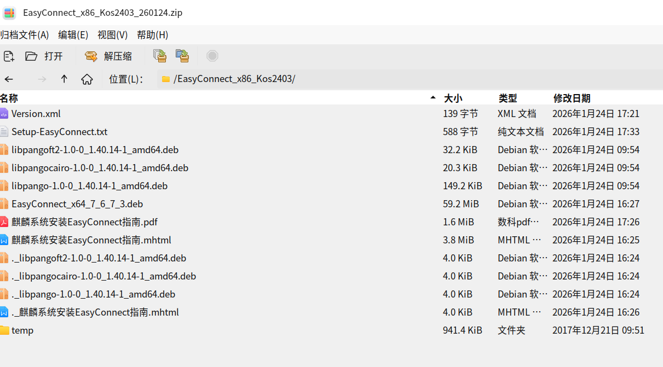This screenshot has height=367, width=663.
Task: Click the add files to archive icon
Action: 160,56
